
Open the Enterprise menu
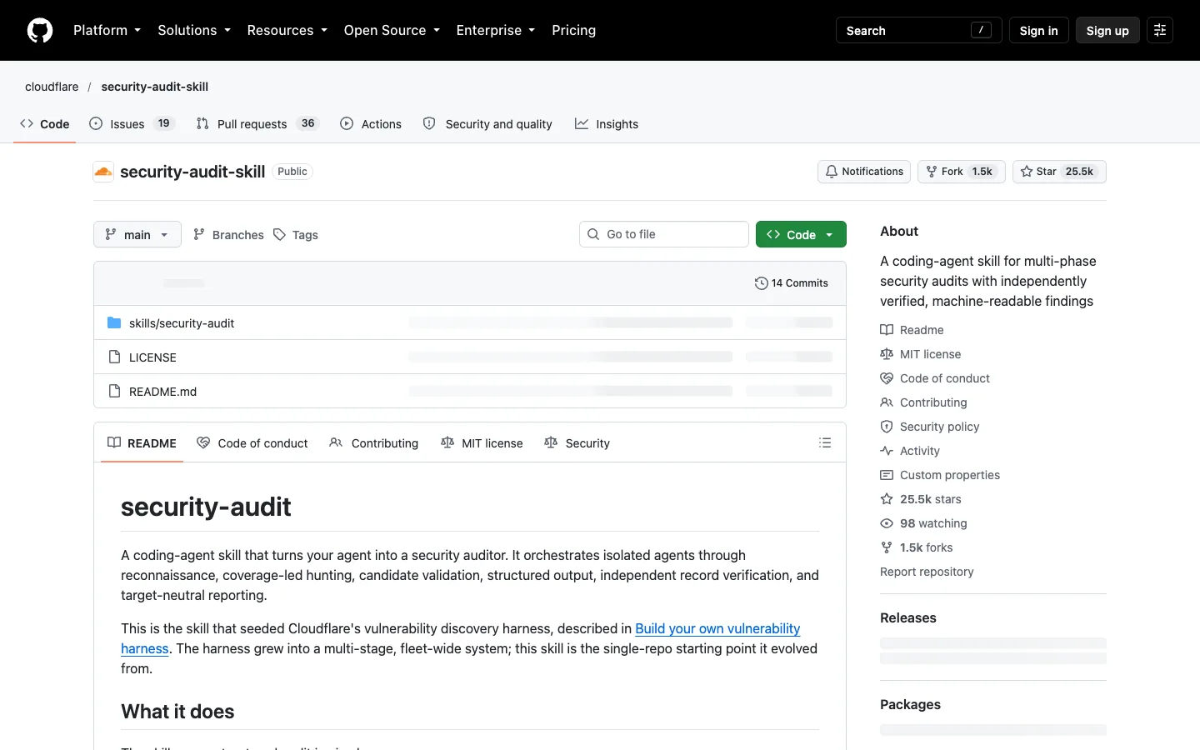[496, 30]
